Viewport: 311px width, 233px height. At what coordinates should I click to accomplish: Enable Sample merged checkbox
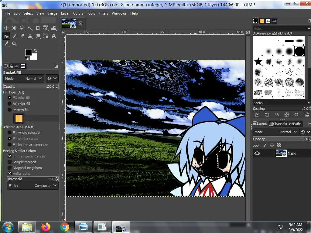pos(9,162)
